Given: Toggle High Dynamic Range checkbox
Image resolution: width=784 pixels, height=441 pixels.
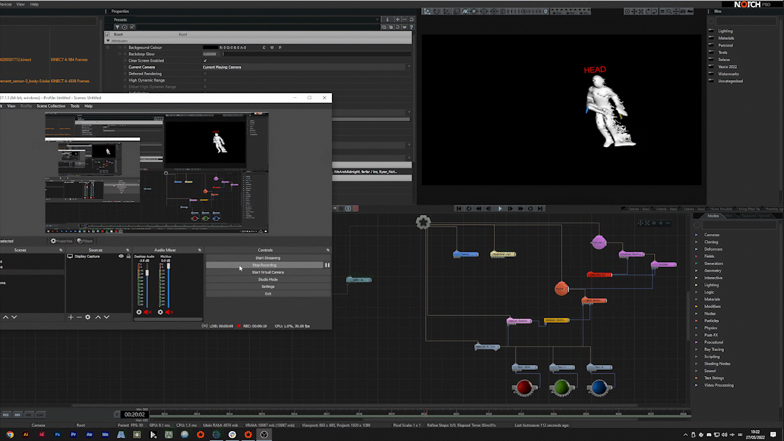Looking at the screenshot, I should pyautogui.click(x=205, y=80).
